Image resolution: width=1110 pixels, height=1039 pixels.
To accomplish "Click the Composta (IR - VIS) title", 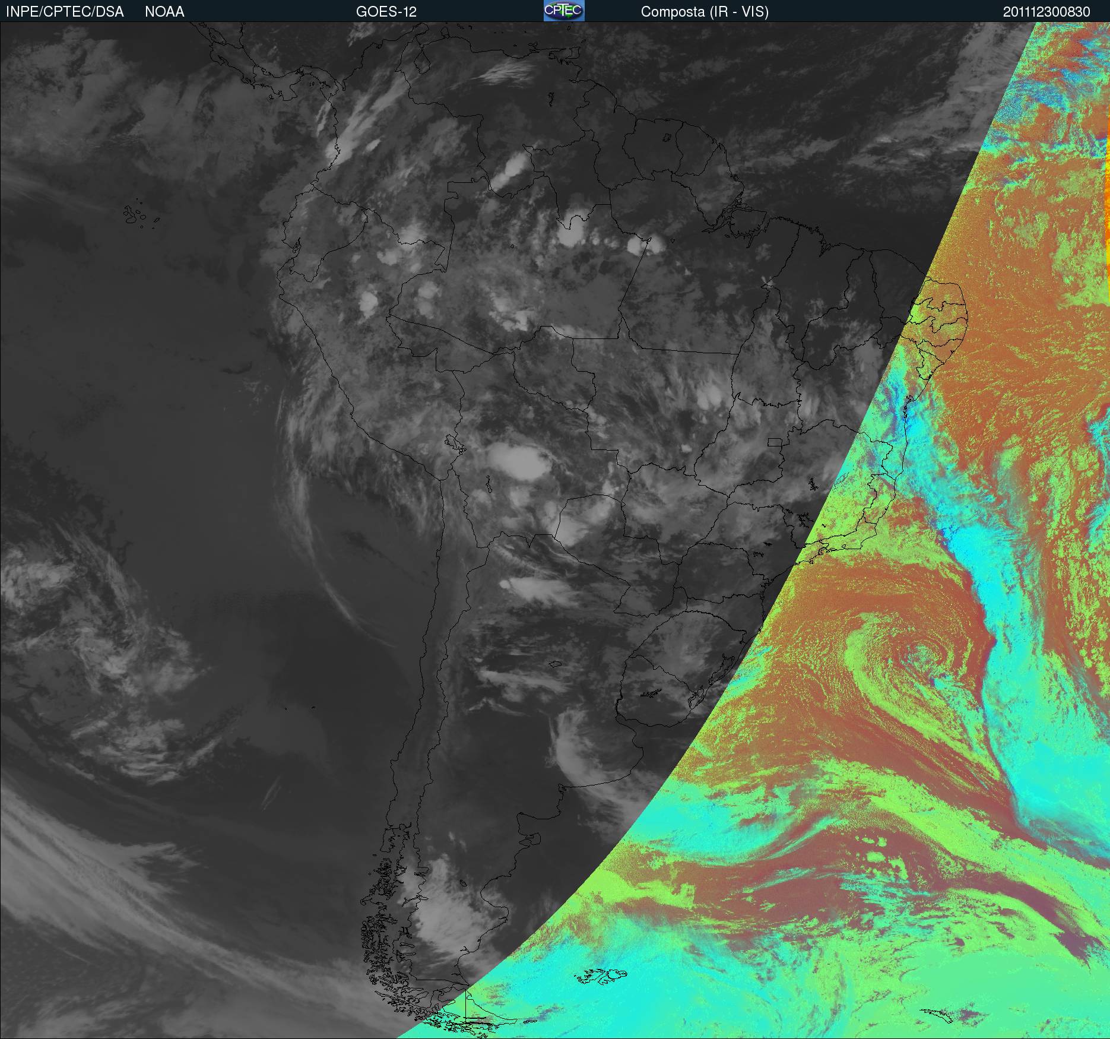I will (x=705, y=12).
